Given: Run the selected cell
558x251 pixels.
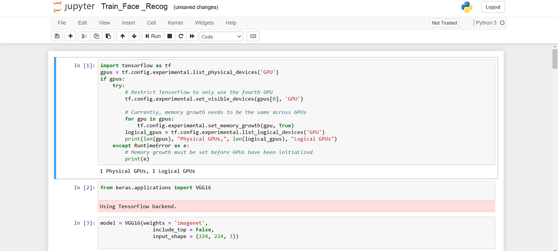Looking at the screenshot, I should [153, 36].
